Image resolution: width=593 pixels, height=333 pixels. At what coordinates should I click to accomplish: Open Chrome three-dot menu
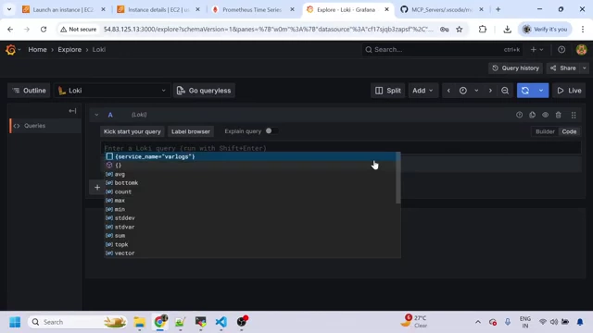(x=583, y=29)
